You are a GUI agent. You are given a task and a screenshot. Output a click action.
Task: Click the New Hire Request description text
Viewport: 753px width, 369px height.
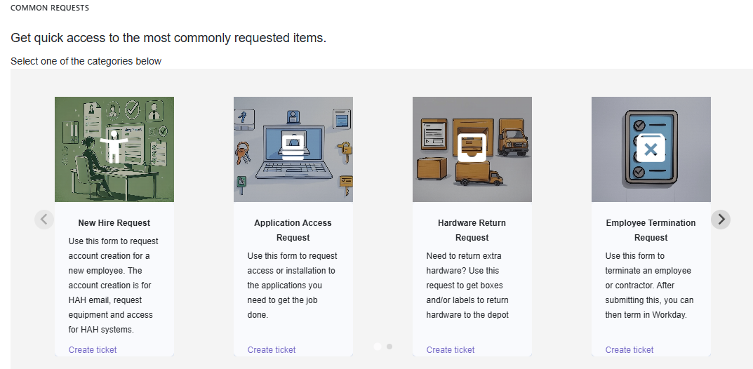113,285
